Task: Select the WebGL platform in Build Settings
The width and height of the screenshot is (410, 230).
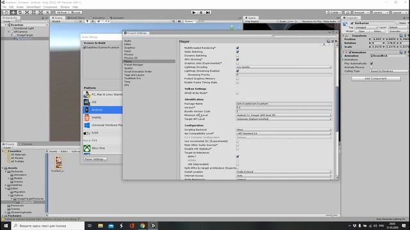Action: point(102,118)
